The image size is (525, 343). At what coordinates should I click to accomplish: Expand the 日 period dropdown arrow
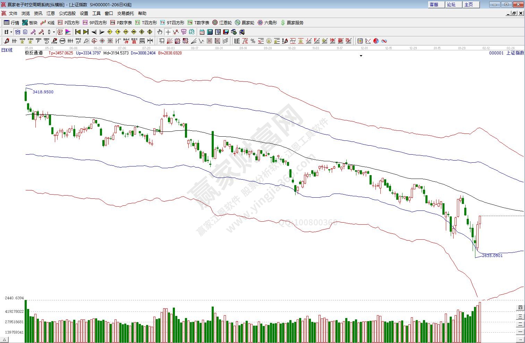(x=11, y=32)
